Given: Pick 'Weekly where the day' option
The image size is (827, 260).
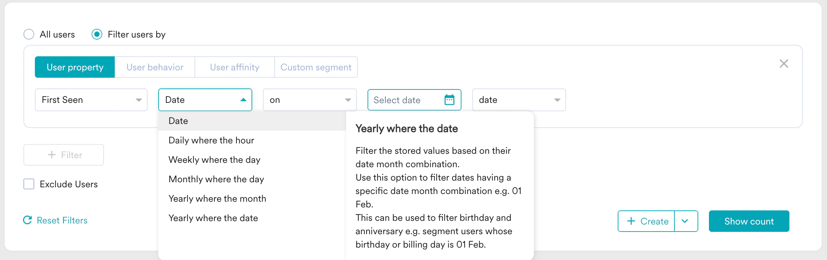Looking at the screenshot, I should click(214, 160).
